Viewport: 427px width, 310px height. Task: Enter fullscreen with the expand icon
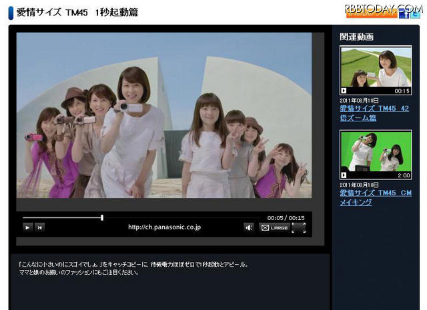click(298, 227)
